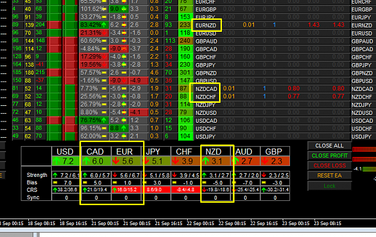Select the GBP currency header
376x237 pixels.
tap(274, 152)
